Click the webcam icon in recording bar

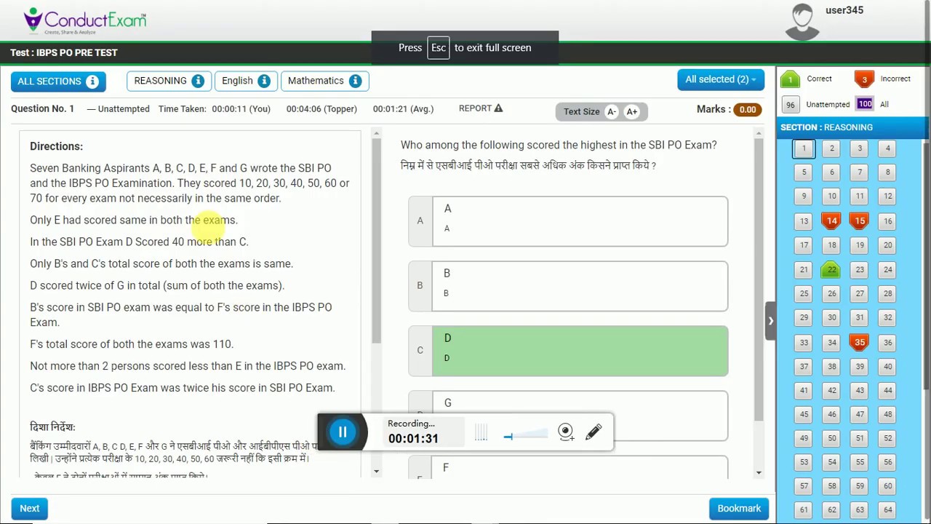point(566,432)
